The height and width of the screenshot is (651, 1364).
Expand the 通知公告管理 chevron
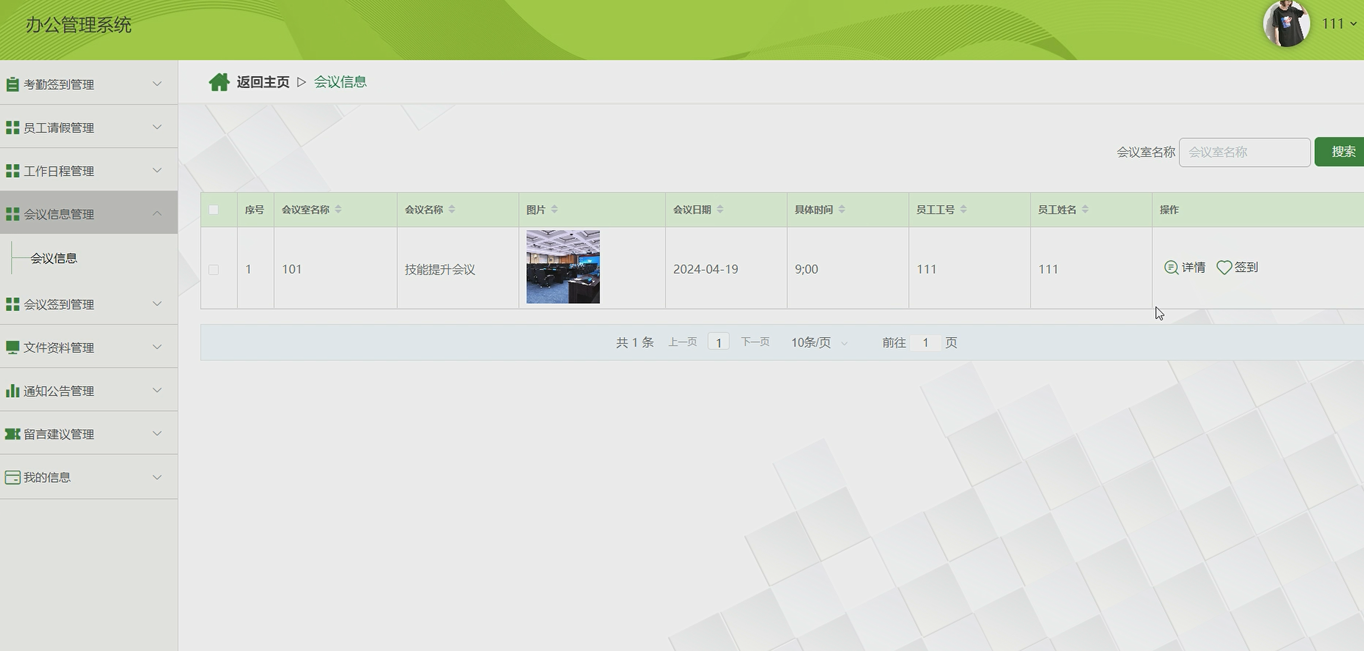(157, 391)
